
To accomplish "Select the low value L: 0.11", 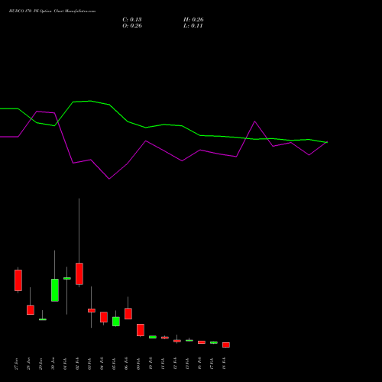I will 193,26.
